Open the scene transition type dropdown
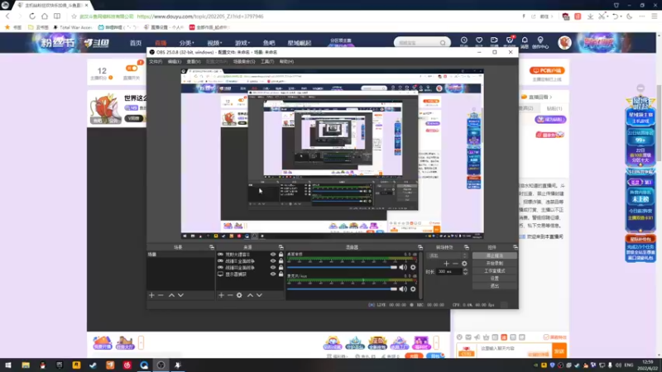The height and width of the screenshot is (372, 662). [448, 255]
